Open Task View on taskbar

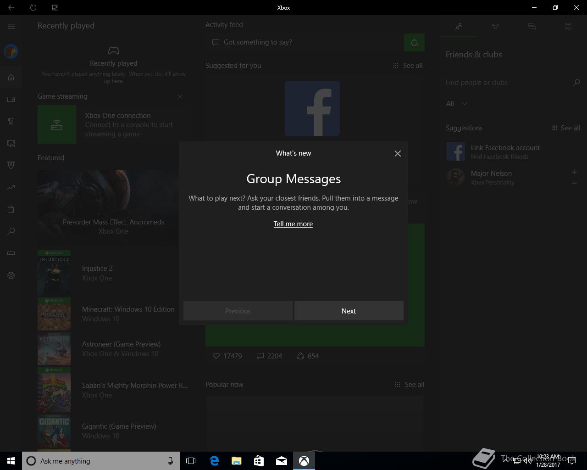point(191,461)
